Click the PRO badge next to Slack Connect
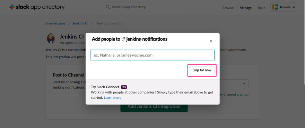The height and width of the screenshot is (128, 305). pyautogui.click(x=124, y=87)
